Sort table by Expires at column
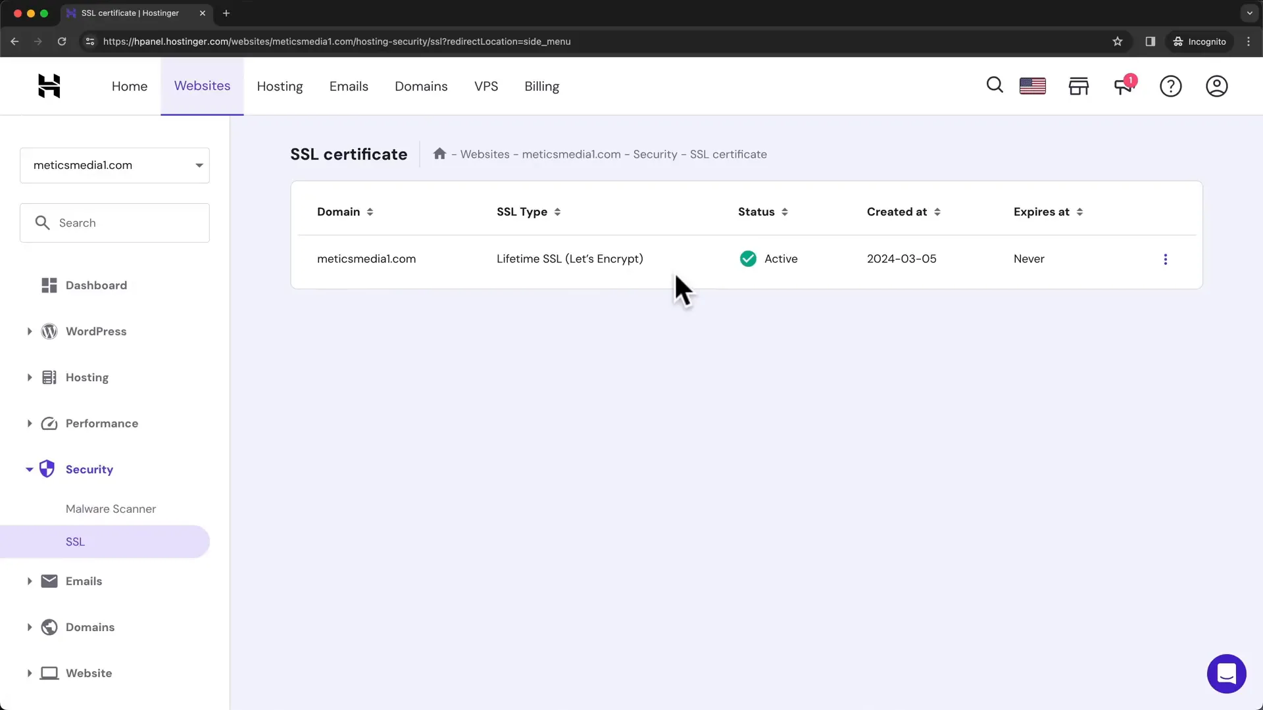This screenshot has width=1263, height=710. [1049, 212]
